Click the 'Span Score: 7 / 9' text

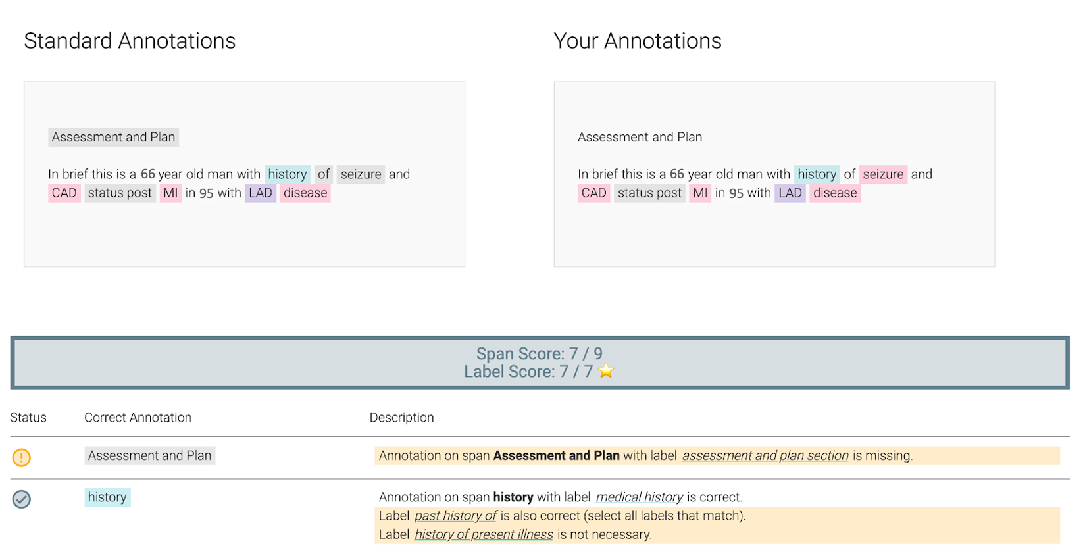(x=540, y=354)
